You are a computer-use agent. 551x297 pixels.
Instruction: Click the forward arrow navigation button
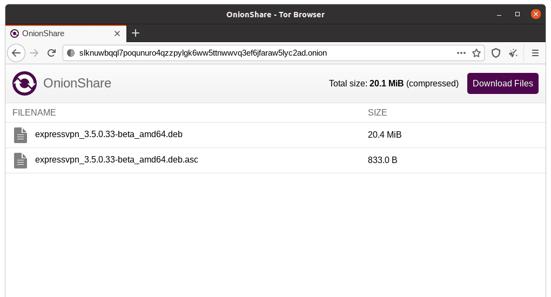pos(34,53)
